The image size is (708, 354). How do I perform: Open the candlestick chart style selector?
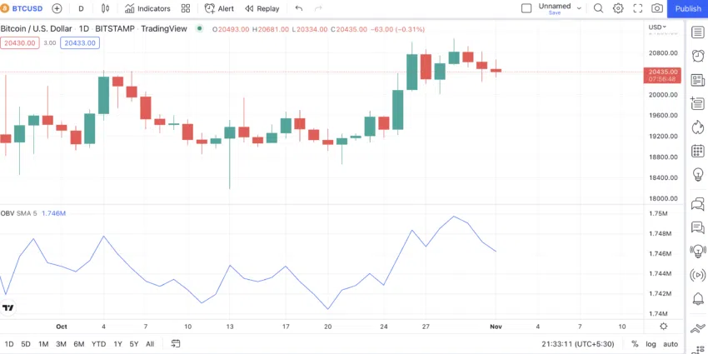[x=105, y=8]
